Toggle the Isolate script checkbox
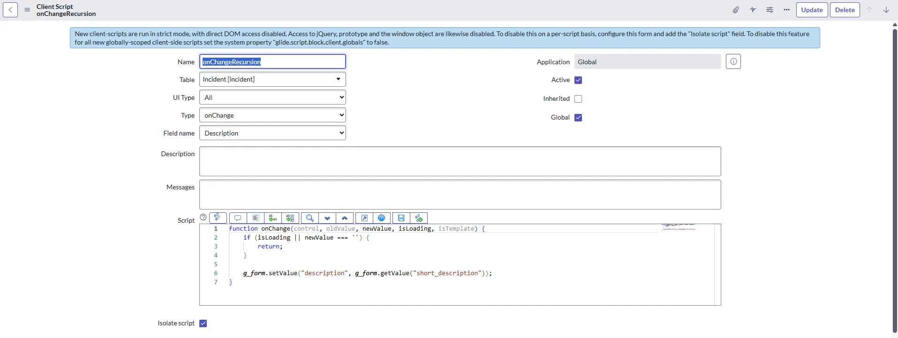Screen dimensions: 898x338 pos(203,323)
